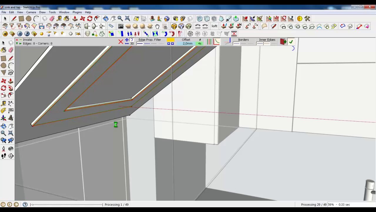Select the Circle tool in top toolbar
Viewport: 376px width, 212px height.
28,19
